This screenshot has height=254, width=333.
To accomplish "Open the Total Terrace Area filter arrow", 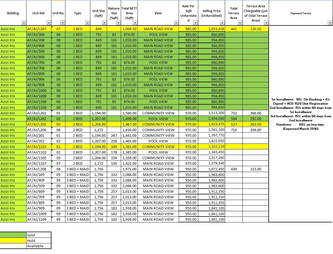I will point(240,23).
